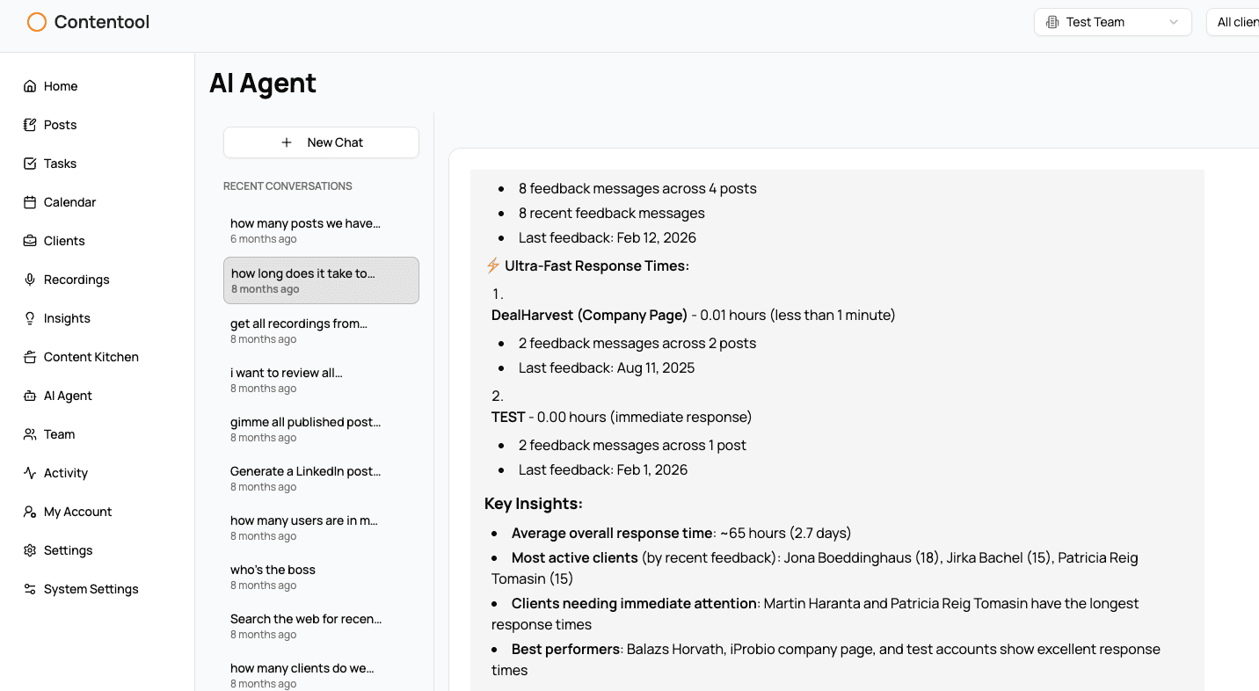Click the Tasks checkbox icon
Viewport: 1259px width, 691px height.
(x=30, y=164)
